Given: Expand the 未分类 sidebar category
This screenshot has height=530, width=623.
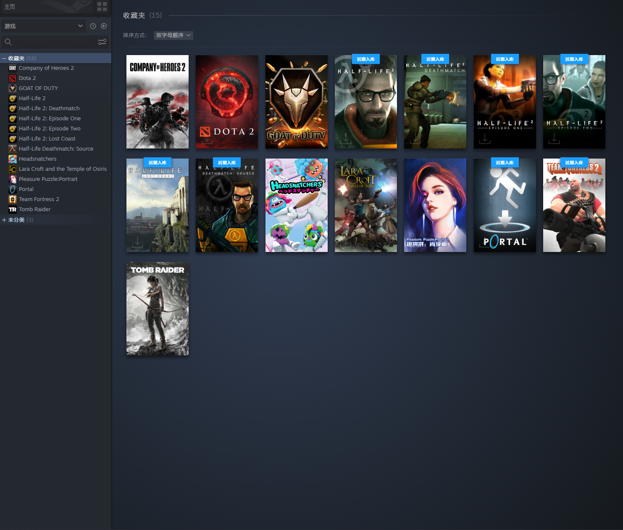Looking at the screenshot, I should pos(4,220).
